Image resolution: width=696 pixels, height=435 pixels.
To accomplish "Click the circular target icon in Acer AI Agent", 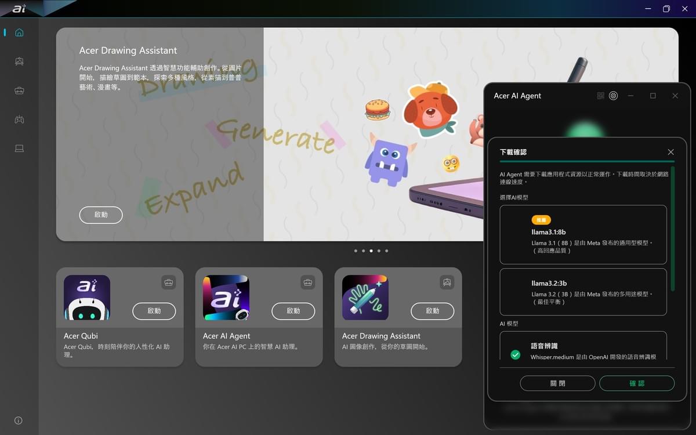I will 613,96.
